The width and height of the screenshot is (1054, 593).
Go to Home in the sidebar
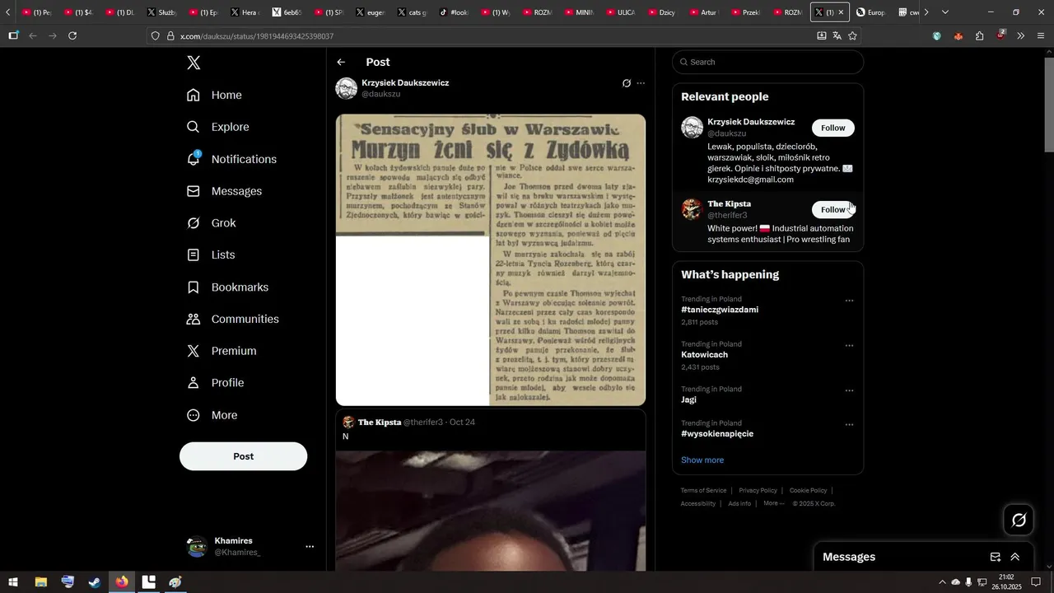[214, 95]
